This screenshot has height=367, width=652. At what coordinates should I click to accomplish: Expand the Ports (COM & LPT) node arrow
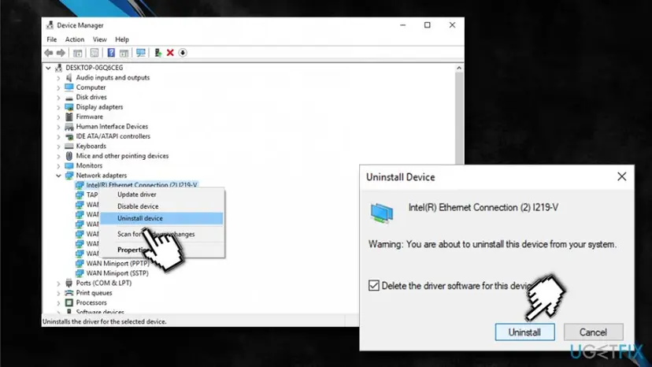(58, 284)
